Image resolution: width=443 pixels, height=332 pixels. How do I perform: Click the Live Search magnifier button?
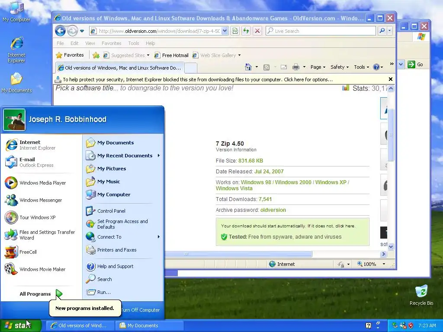coord(382,31)
